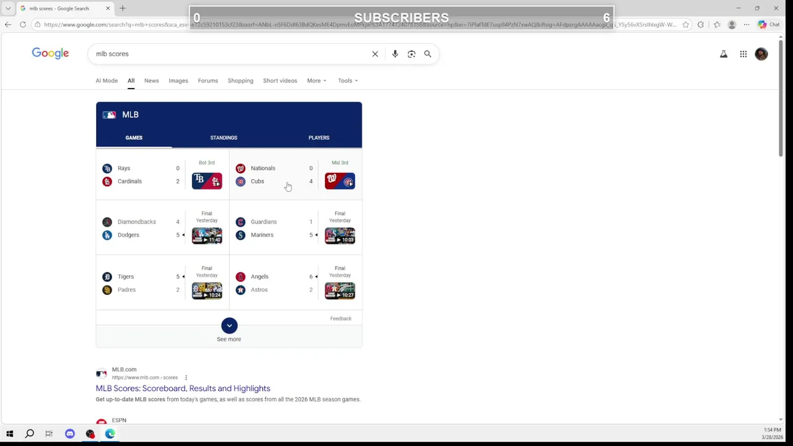The image size is (793, 446).
Task: Click the page vertical scrollbar
Action: (781, 99)
